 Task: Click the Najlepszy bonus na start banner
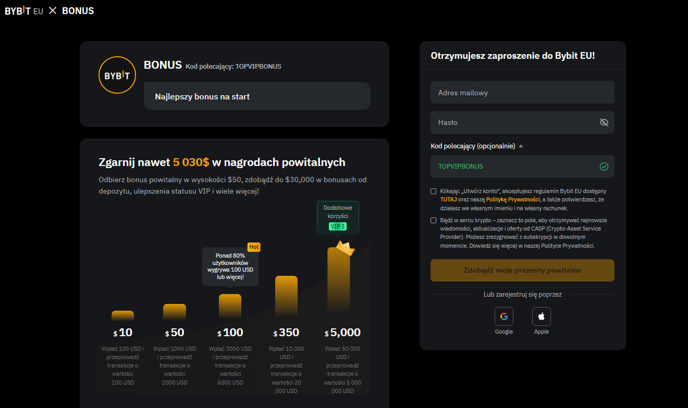tap(257, 96)
